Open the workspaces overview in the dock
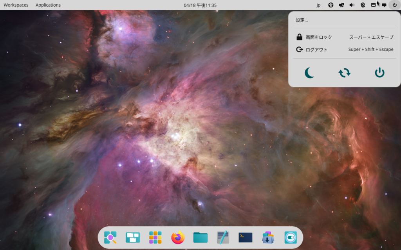Image resolution: width=401 pixels, height=250 pixels. pyautogui.click(x=133, y=237)
